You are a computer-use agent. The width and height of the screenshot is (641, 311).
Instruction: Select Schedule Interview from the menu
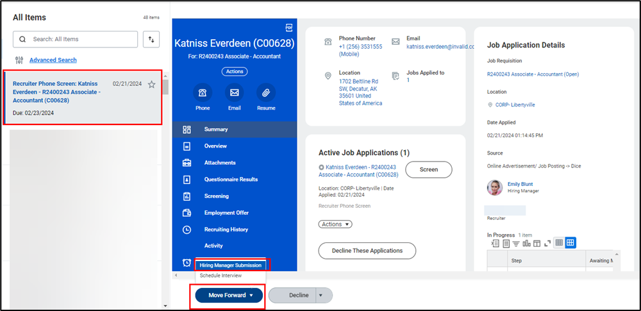(221, 276)
